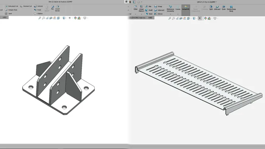Screen dimensions: 265x149
Task: Select the Rib tool
Action: coord(148,6)
